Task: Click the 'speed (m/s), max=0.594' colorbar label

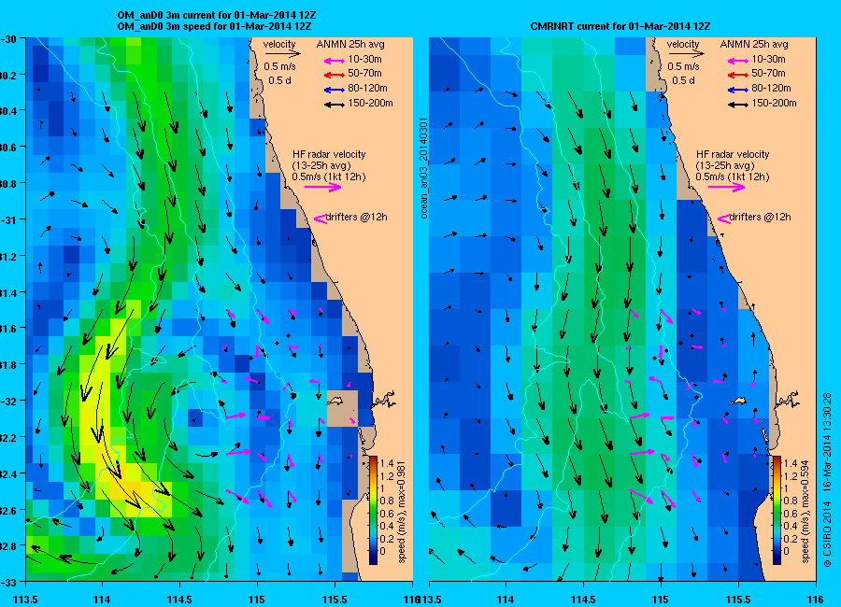Action: pos(805,512)
